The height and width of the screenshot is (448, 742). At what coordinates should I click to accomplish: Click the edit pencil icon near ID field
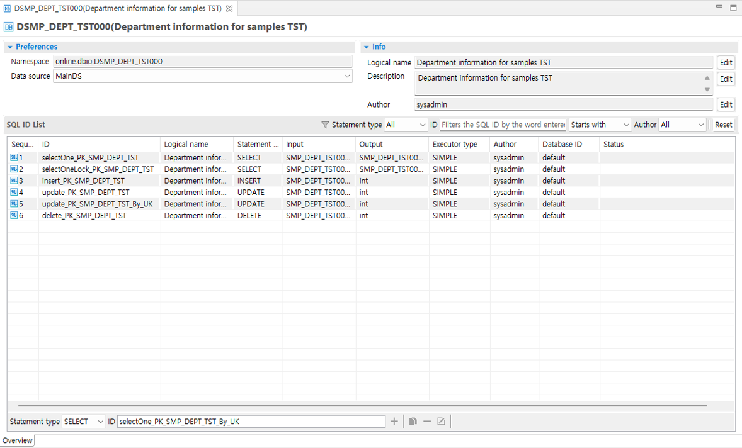point(441,421)
